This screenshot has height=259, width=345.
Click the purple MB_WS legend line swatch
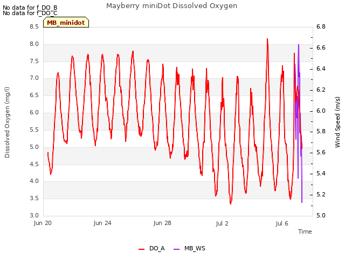pyautogui.click(x=176, y=249)
